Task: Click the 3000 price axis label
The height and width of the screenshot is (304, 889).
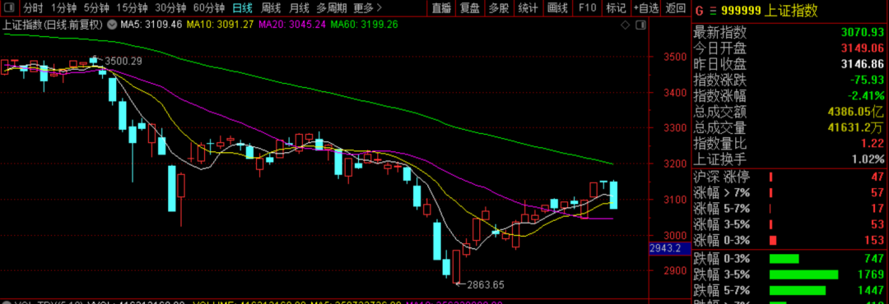Action: tap(676, 236)
